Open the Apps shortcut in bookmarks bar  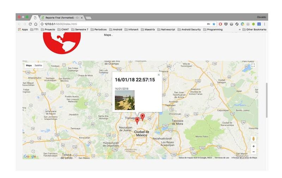[x=23, y=30]
